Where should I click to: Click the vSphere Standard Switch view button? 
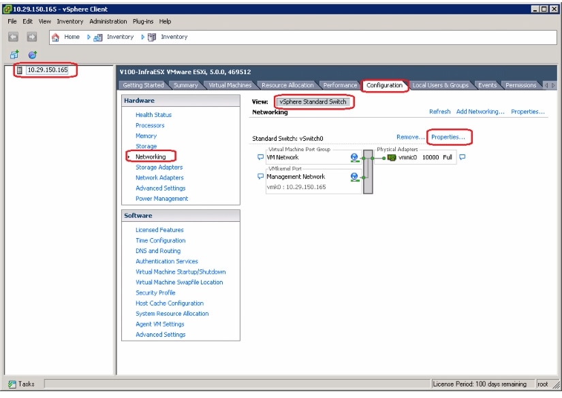pos(313,101)
